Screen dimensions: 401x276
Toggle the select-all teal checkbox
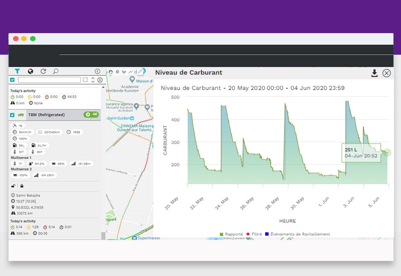point(12,80)
